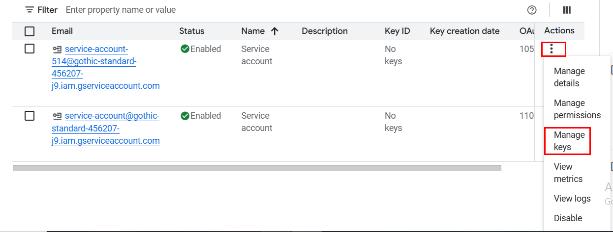Check the box for the service-account-514 row

30,49
